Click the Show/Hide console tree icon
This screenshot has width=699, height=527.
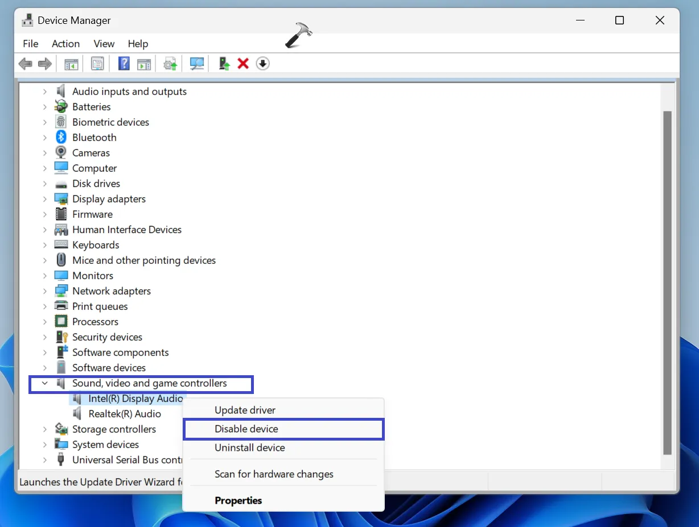pyautogui.click(x=71, y=64)
